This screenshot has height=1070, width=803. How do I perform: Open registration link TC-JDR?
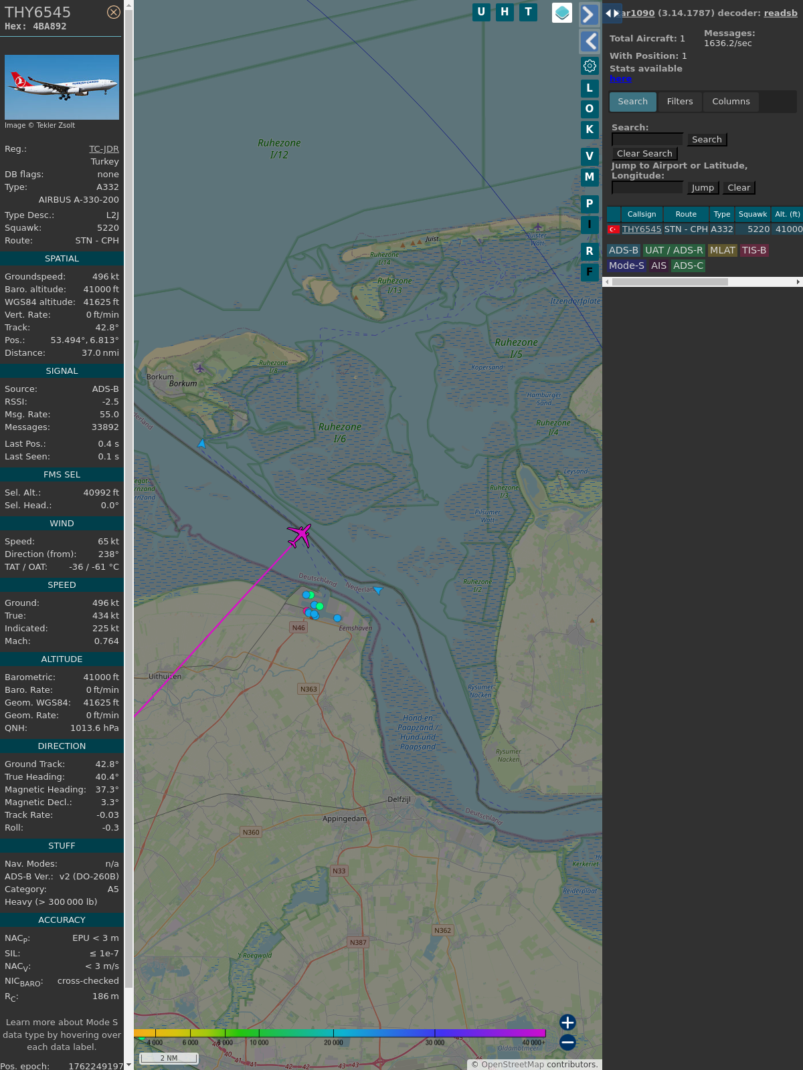pyautogui.click(x=104, y=149)
